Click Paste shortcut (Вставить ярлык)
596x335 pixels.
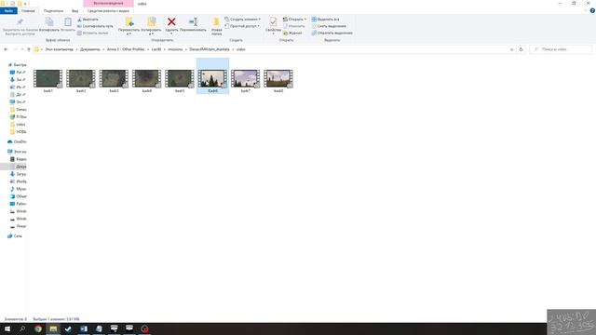93,33
